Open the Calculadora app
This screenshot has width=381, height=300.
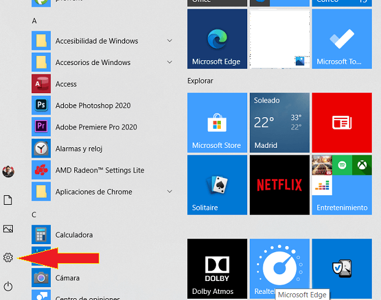102,234
